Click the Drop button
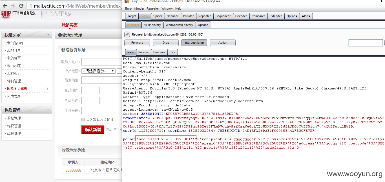 click(166, 43)
